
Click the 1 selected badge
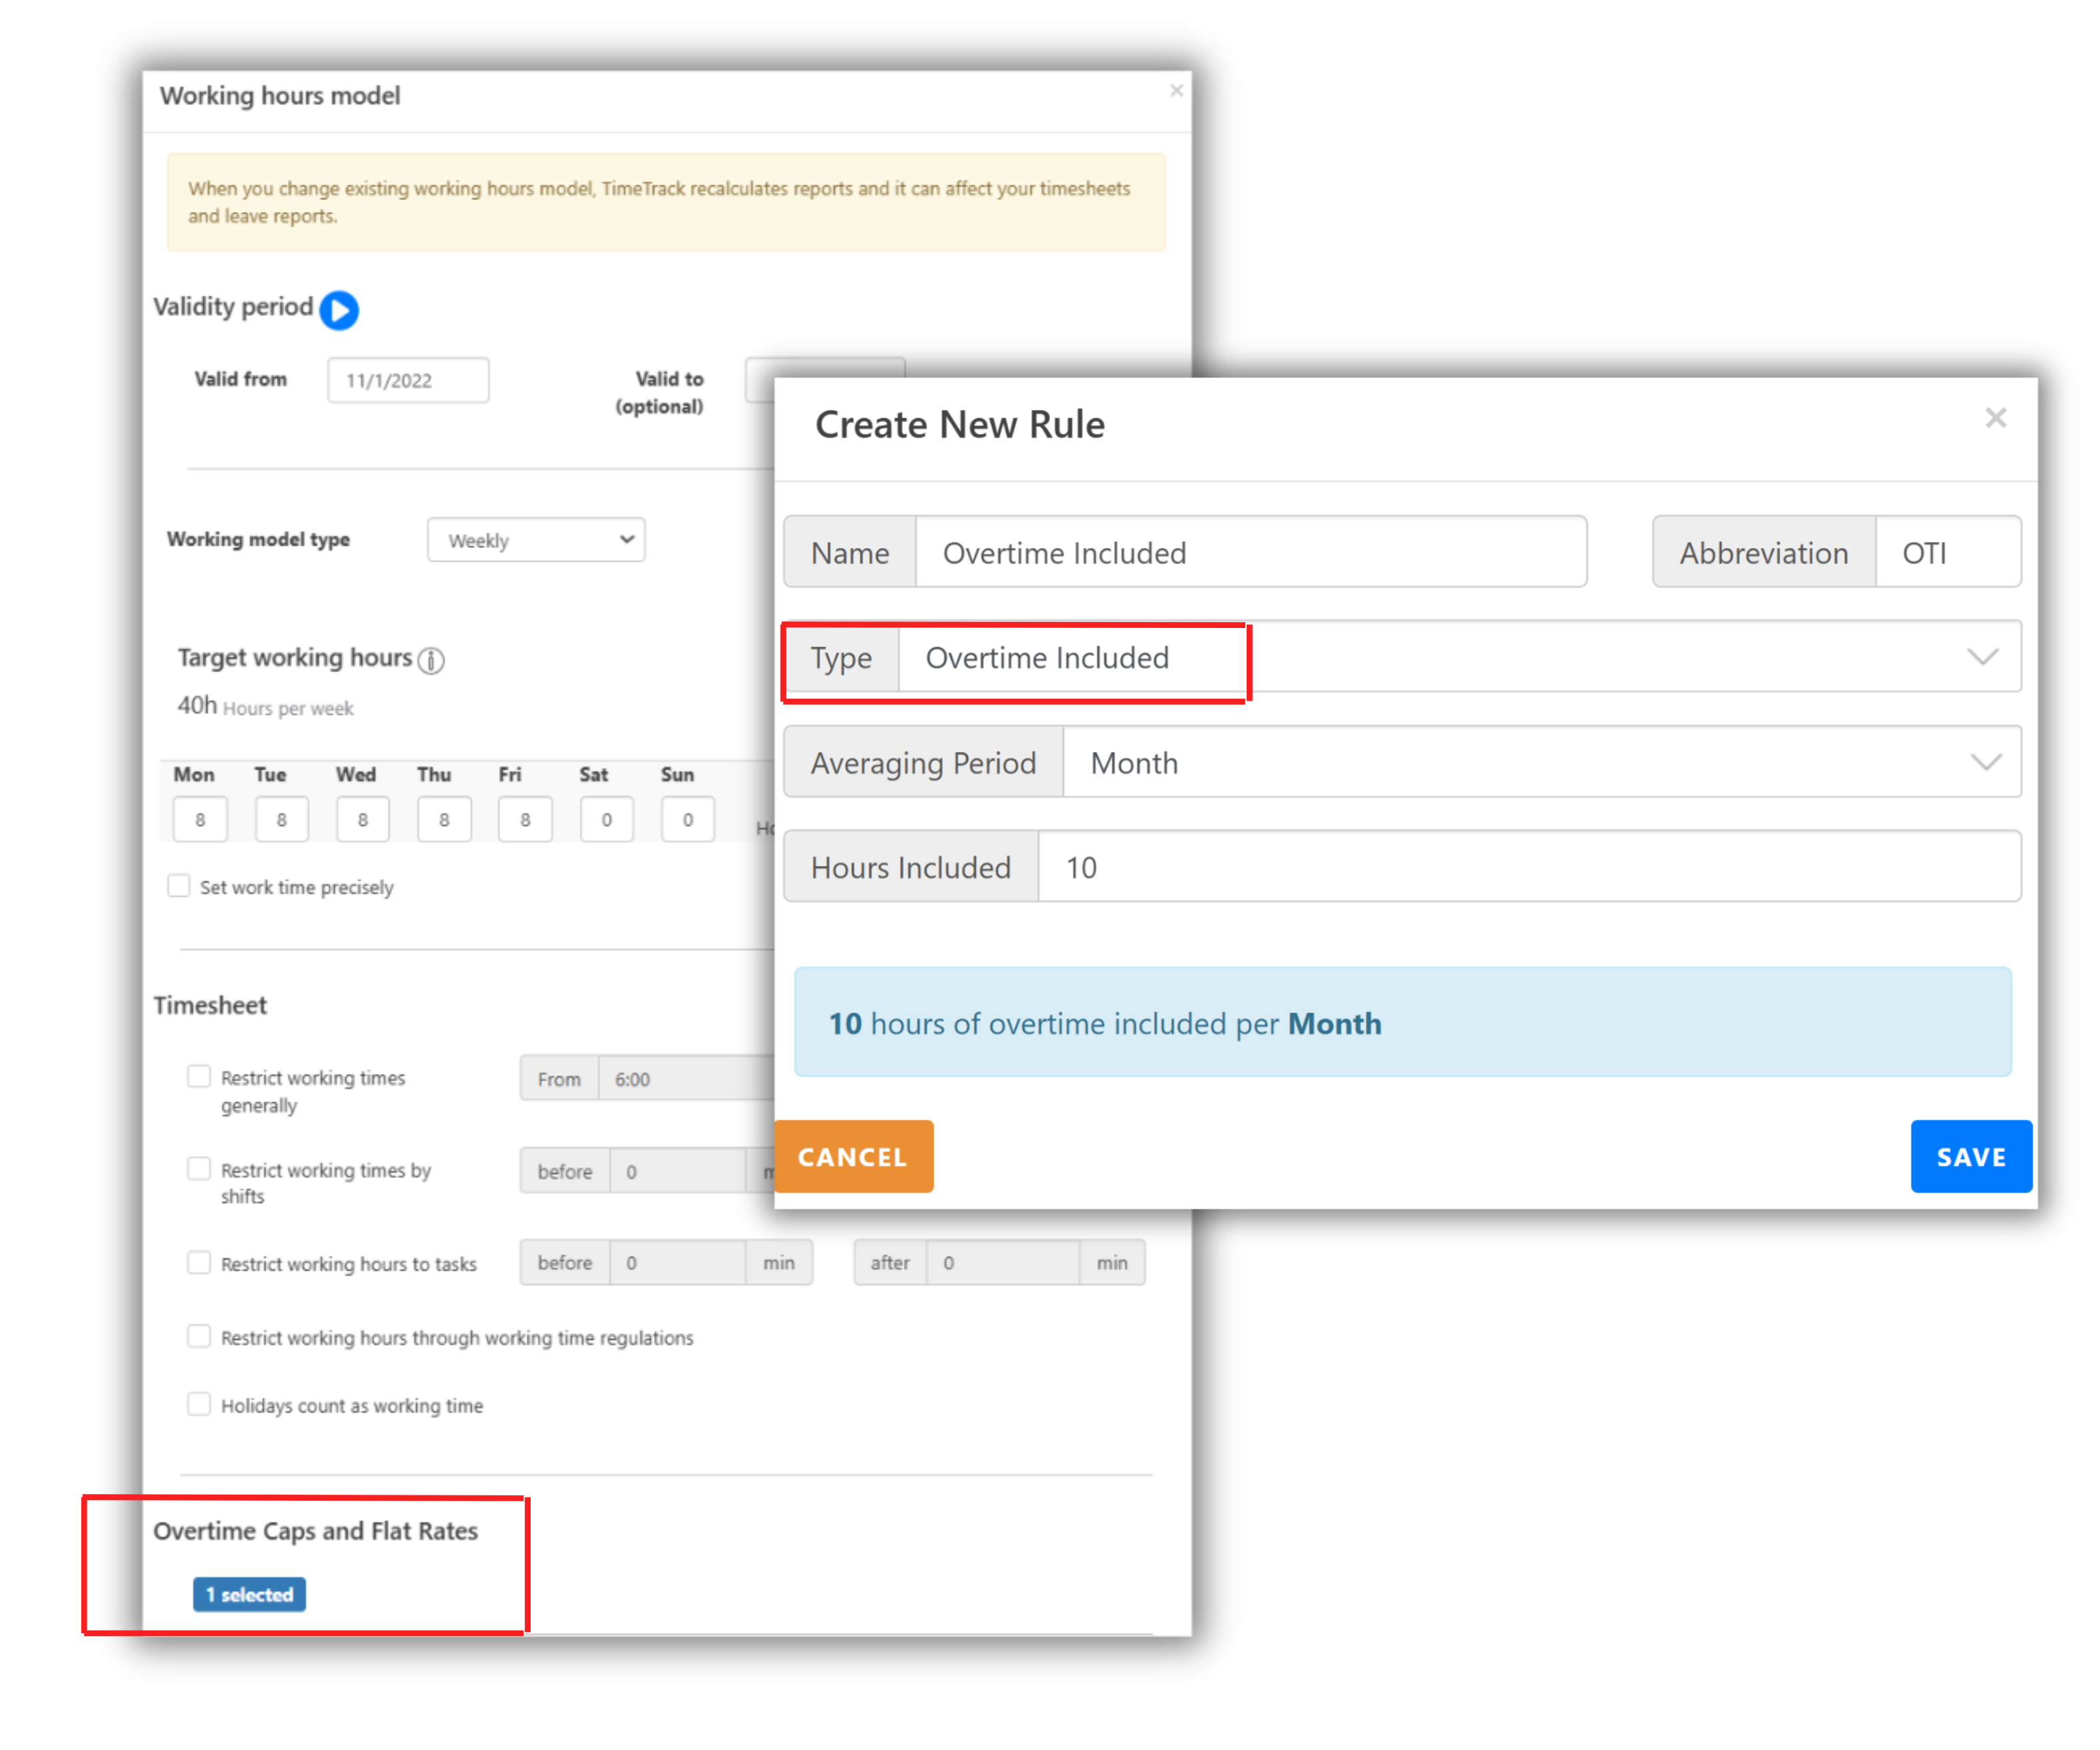[249, 1594]
